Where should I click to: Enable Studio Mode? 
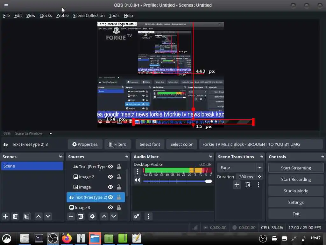pyautogui.click(x=296, y=191)
